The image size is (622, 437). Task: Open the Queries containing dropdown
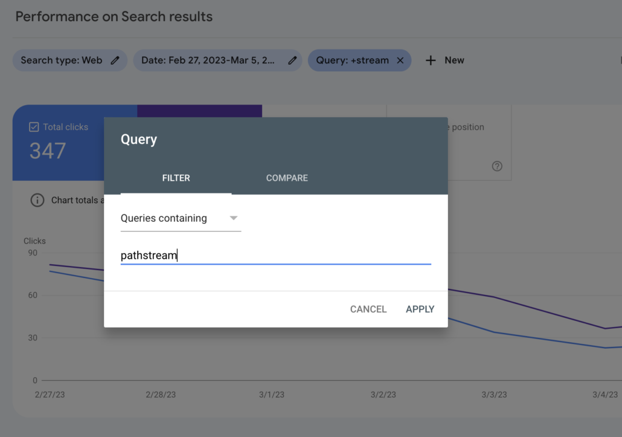180,218
